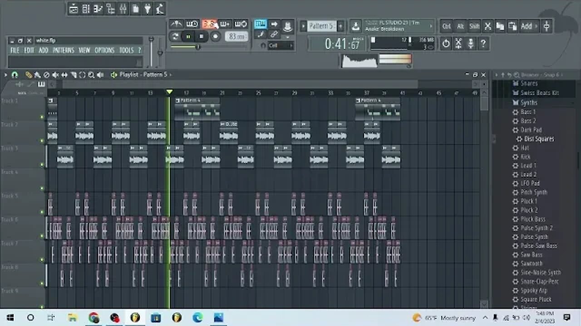Click the Shift shortcut button
Screen dimensions: 581x326
coord(474,26)
